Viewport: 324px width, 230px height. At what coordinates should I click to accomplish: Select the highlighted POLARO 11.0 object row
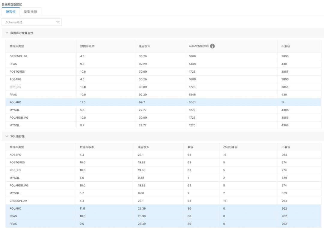[x=163, y=102]
